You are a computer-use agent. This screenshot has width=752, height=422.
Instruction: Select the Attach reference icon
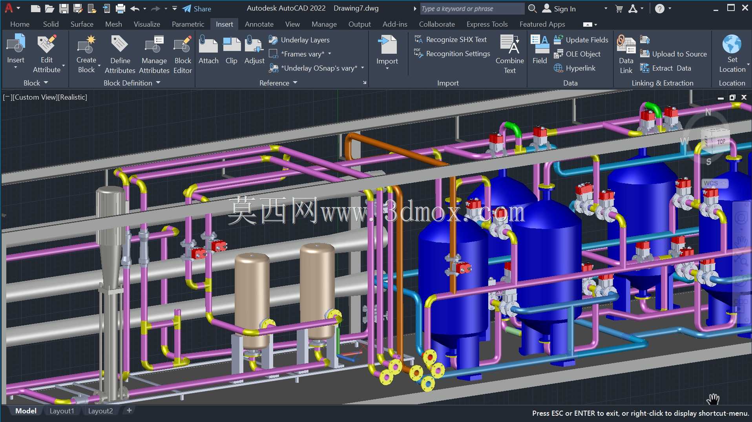(x=208, y=50)
